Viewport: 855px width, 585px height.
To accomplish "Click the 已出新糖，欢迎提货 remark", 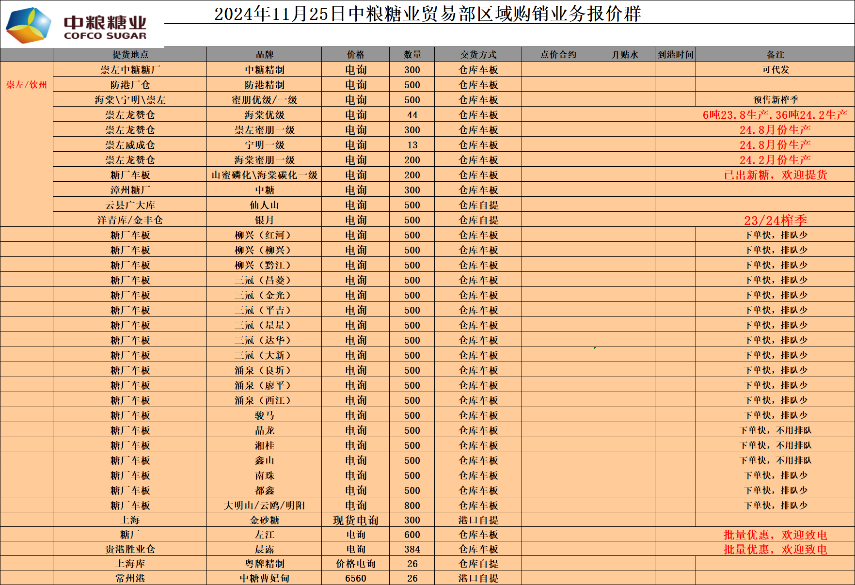I will click(775, 175).
